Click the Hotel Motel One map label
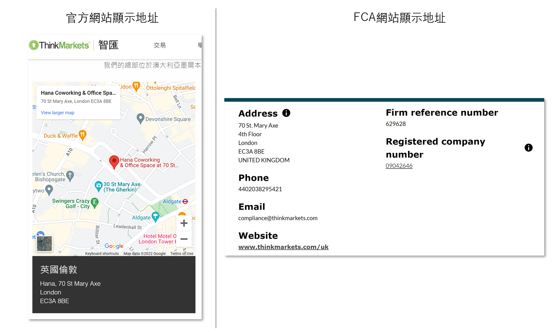This screenshot has width=559, height=332. (157, 239)
